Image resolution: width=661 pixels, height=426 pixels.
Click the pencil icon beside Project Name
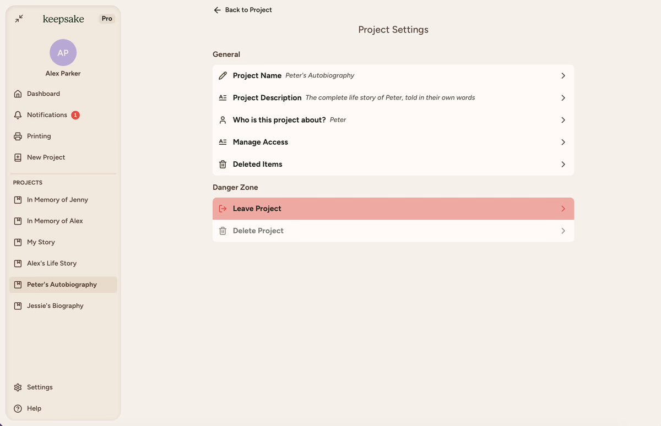point(223,75)
